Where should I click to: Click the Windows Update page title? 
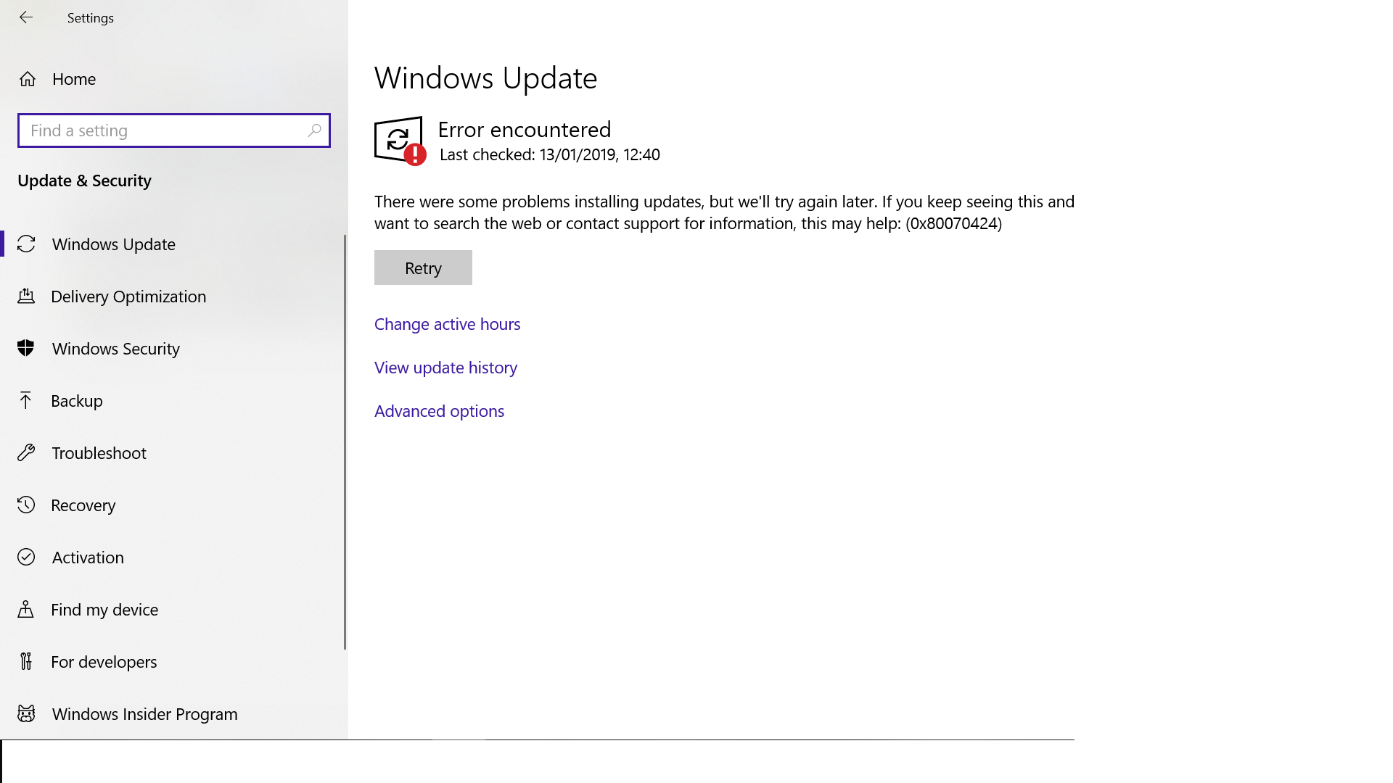486,78
